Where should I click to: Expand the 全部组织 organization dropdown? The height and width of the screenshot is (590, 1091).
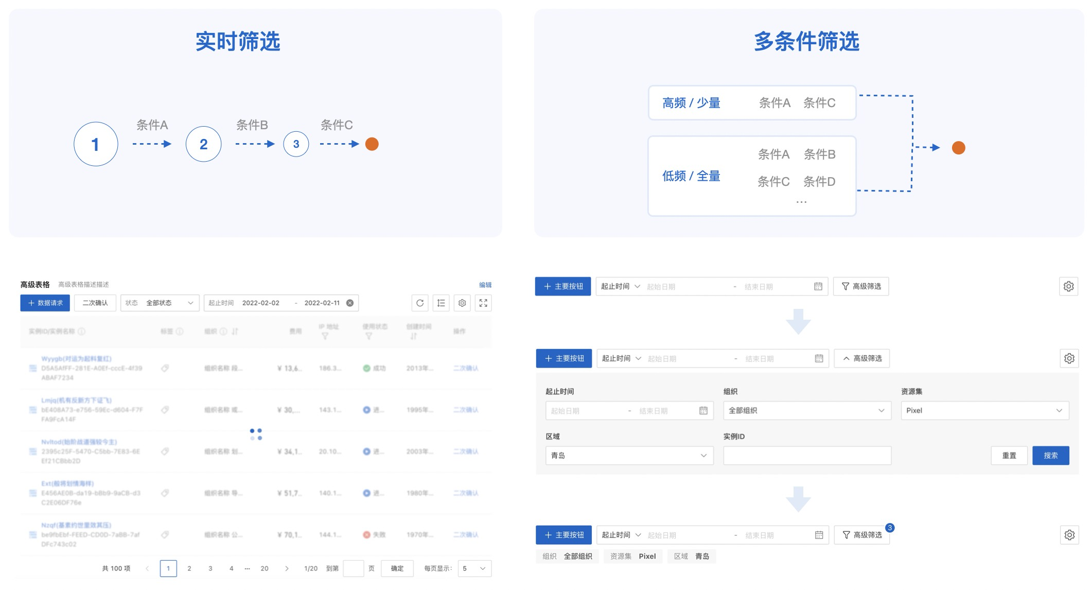tap(806, 410)
